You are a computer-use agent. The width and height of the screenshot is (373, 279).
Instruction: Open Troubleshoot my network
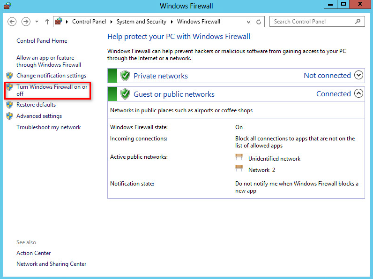(49, 127)
